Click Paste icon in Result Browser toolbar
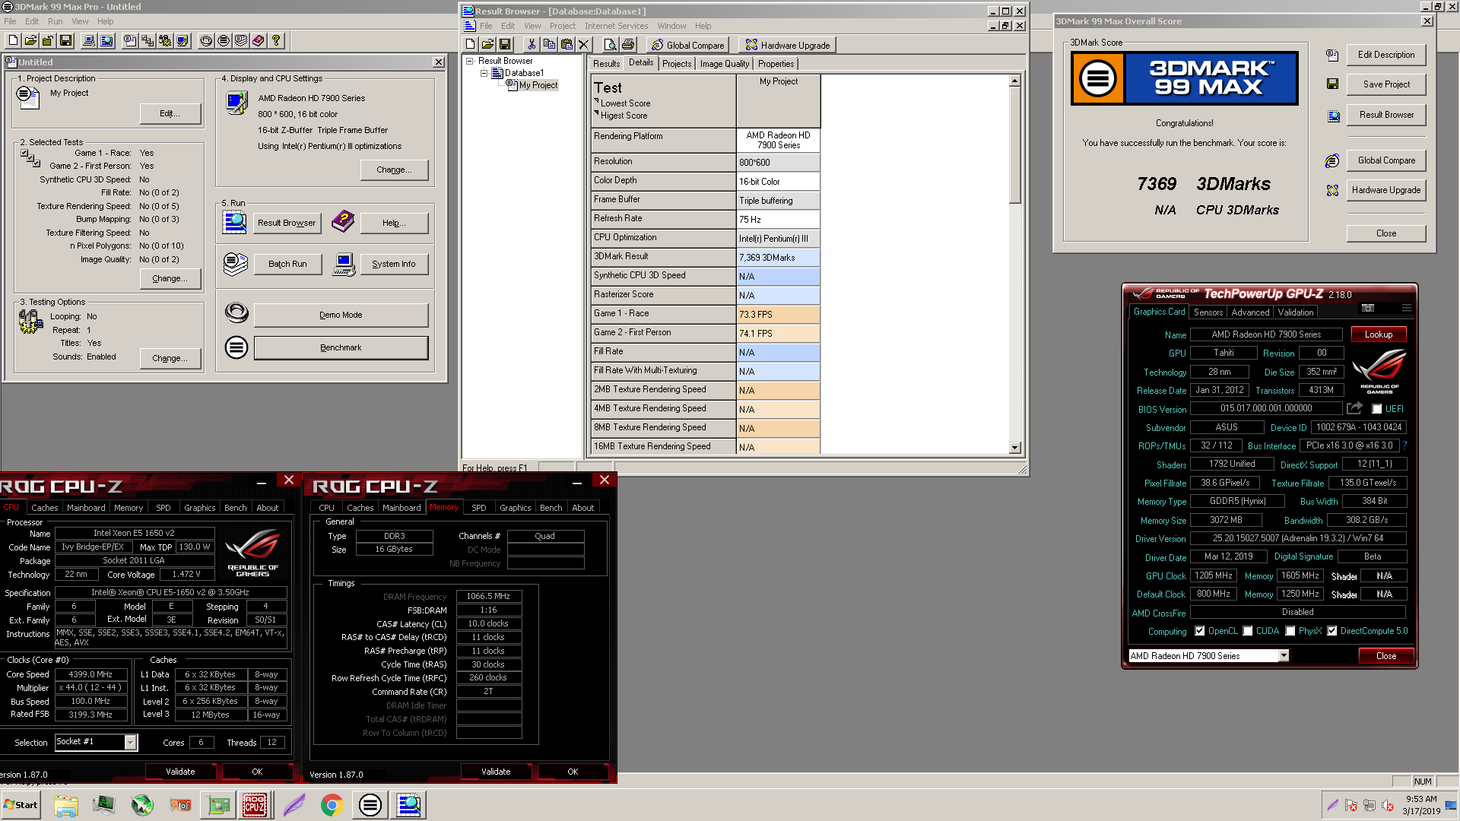Image resolution: width=1460 pixels, height=821 pixels. click(x=567, y=45)
